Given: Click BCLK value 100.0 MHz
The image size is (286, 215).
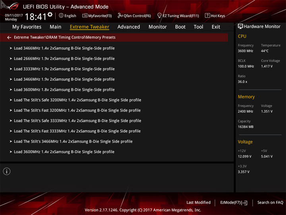Looking at the screenshot, I should click(246, 66).
